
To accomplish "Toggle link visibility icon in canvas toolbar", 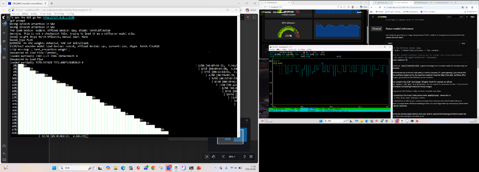I will point(251,156).
